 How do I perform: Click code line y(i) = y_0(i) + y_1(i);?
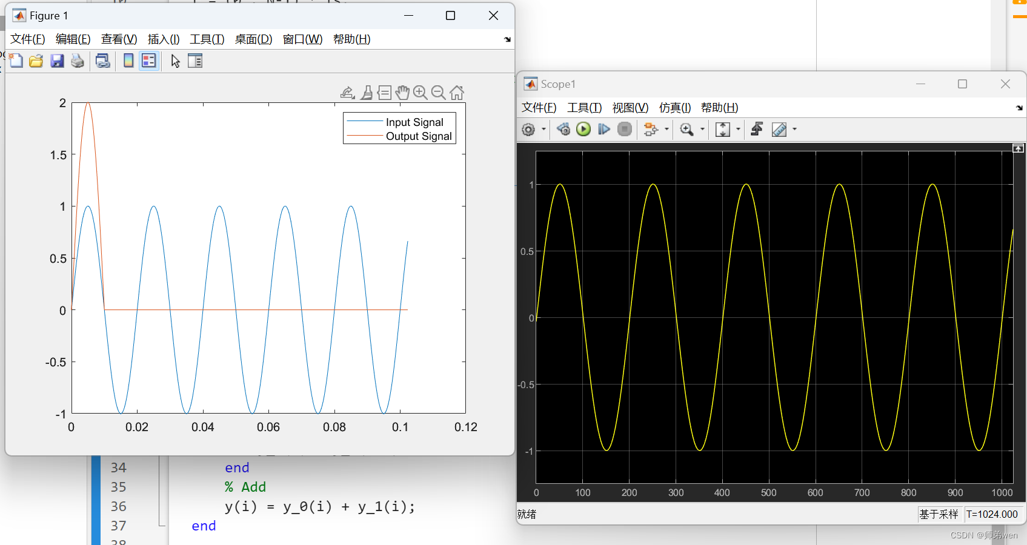click(320, 506)
